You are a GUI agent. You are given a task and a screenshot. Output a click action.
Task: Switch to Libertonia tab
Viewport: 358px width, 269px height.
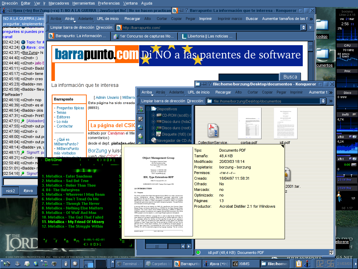(207, 36)
